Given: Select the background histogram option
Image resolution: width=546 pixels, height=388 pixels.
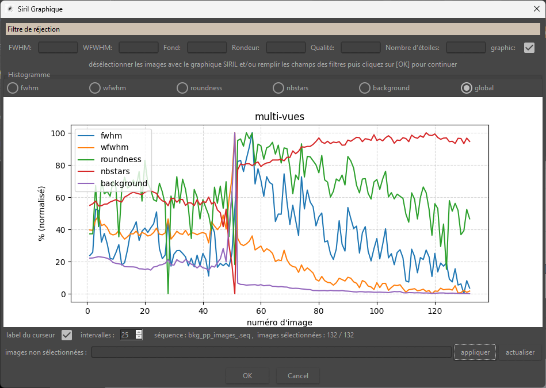Looking at the screenshot, I should 365,88.
